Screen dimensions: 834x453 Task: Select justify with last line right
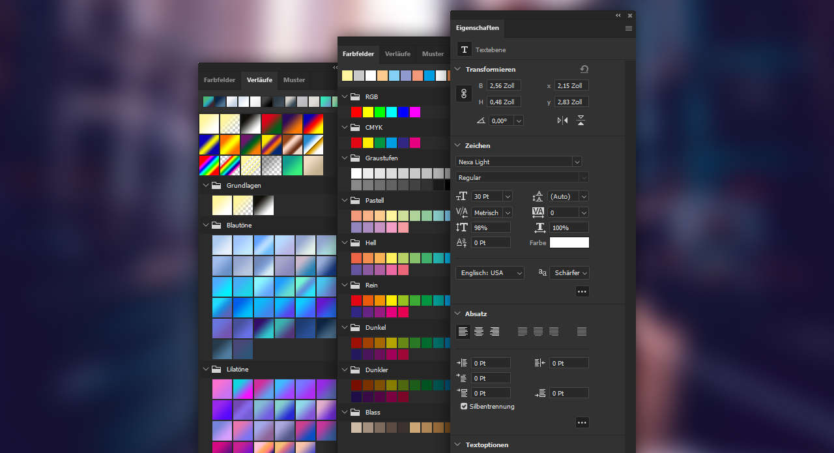tap(554, 332)
